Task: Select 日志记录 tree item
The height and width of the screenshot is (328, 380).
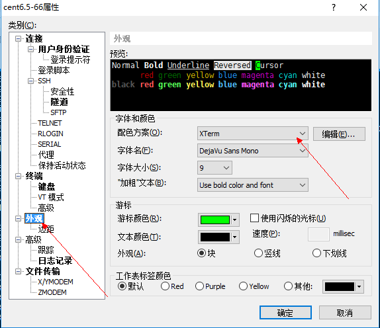Action: click(55, 261)
